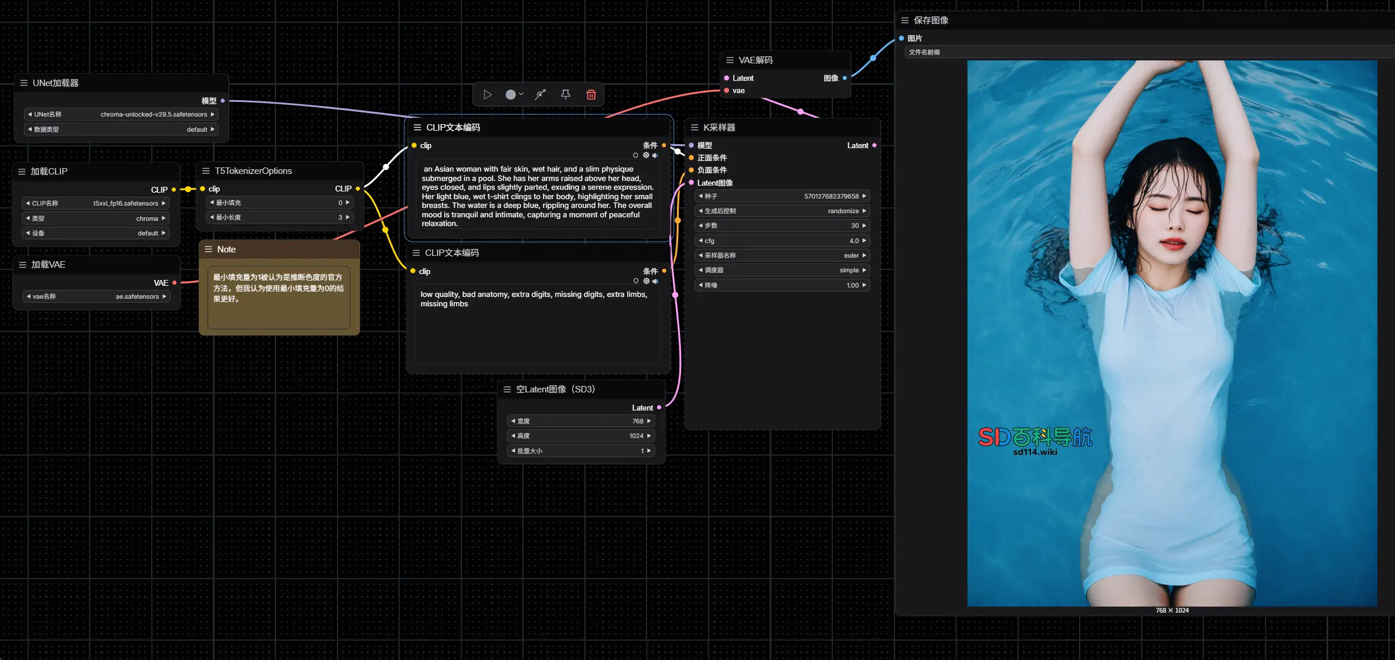1395x660 pixels.
Task: Open the K采样器 node menu icon
Action: point(695,128)
